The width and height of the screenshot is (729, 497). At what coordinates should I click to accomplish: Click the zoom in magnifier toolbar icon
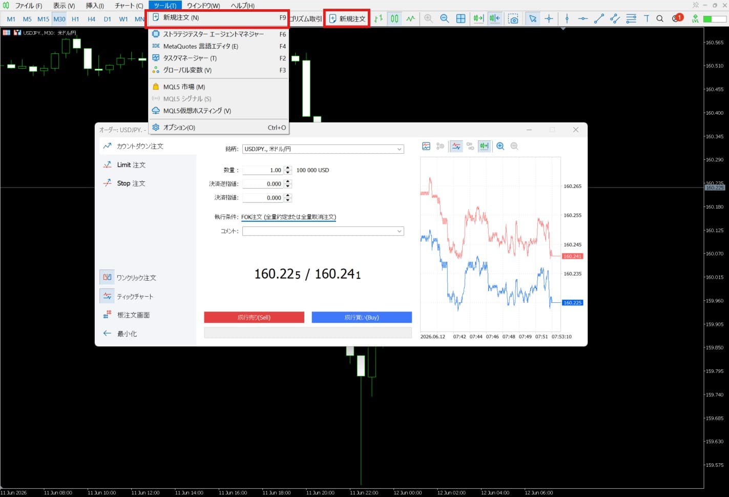428,18
